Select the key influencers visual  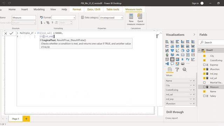tap(193, 59)
